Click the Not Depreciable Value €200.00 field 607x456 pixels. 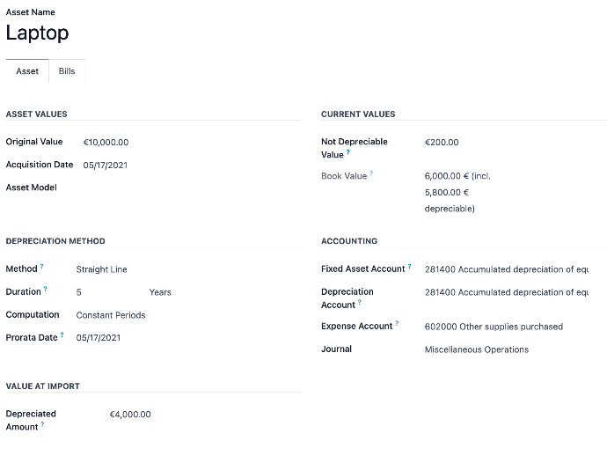[x=442, y=143]
